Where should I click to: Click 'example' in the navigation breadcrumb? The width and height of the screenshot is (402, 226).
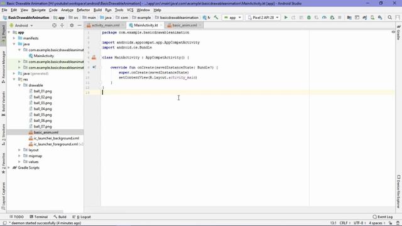[x=144, y=18]
